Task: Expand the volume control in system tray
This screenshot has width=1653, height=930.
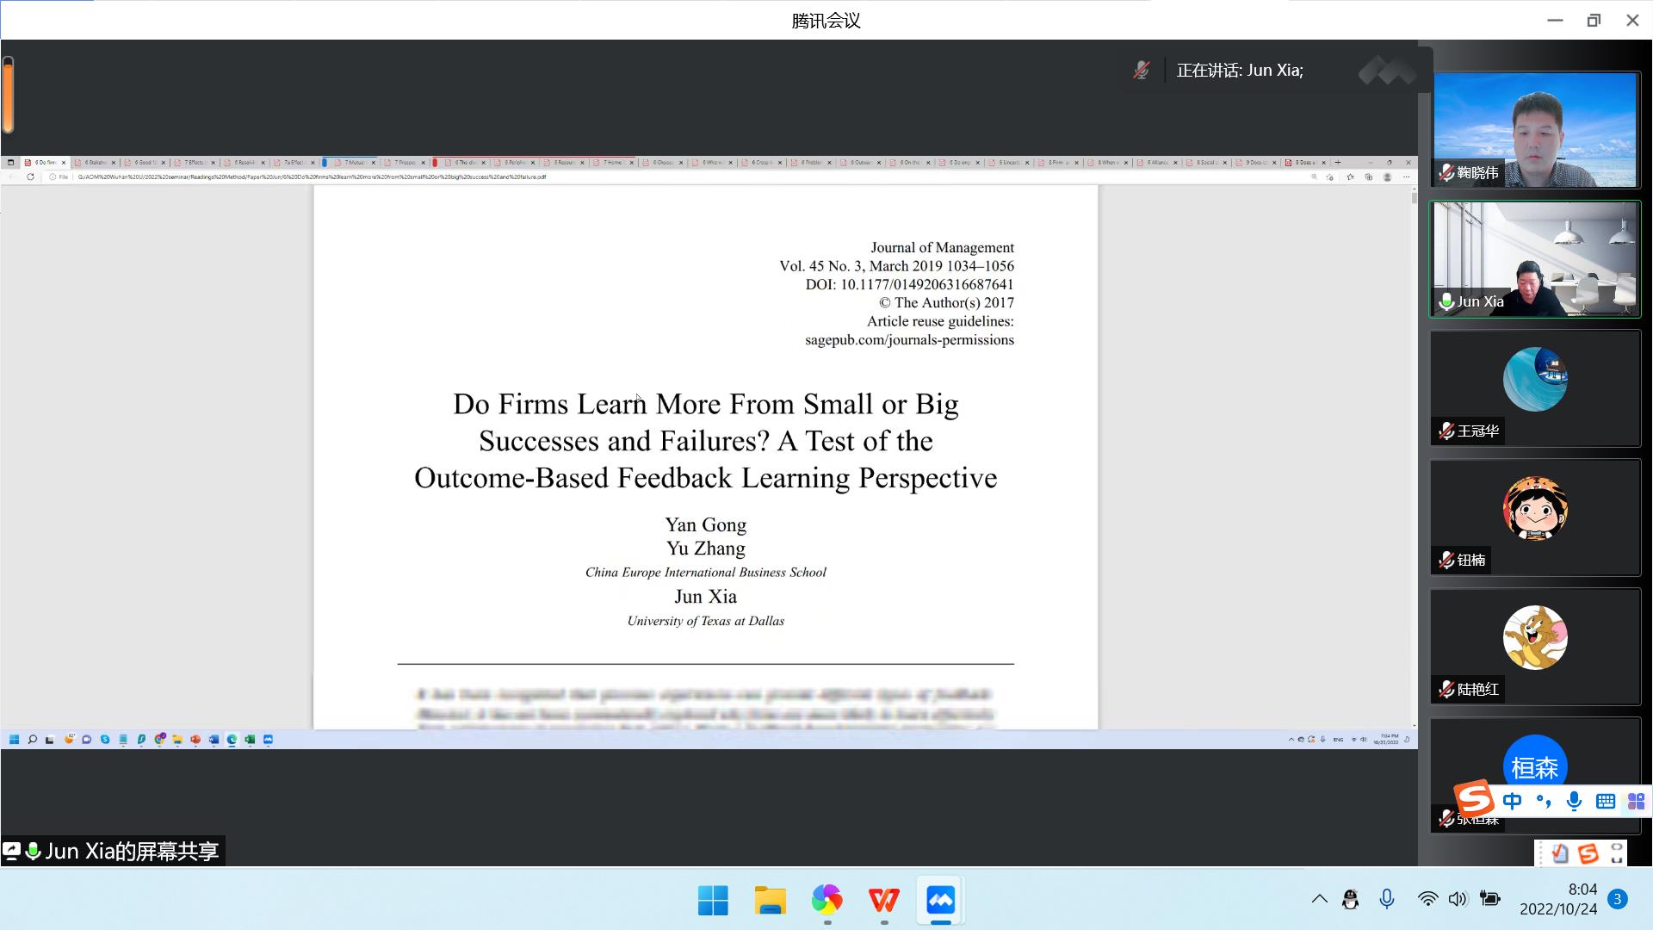Action: (1457, 899)
